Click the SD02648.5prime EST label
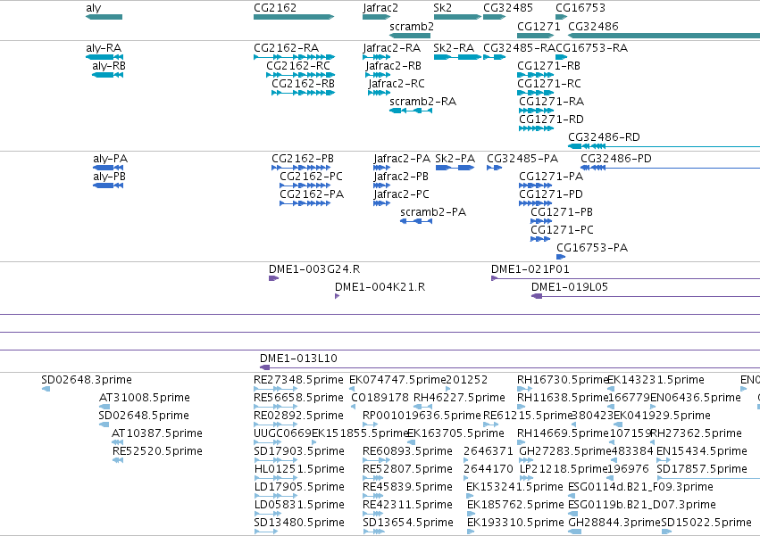The height and width of the screenshot is (536, 760). coord(144,416)
